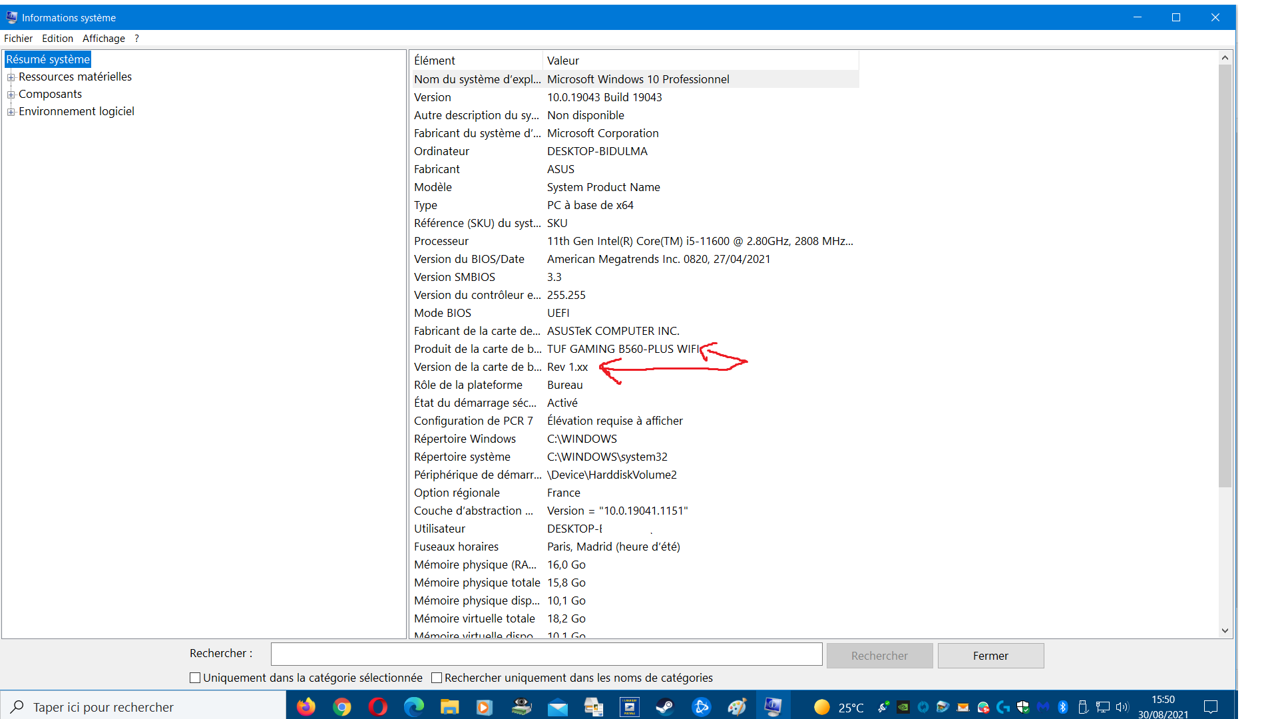Screen dimensions: 1278x719
Task: Click the taskbar clock 15:50
Action: 1163,700
